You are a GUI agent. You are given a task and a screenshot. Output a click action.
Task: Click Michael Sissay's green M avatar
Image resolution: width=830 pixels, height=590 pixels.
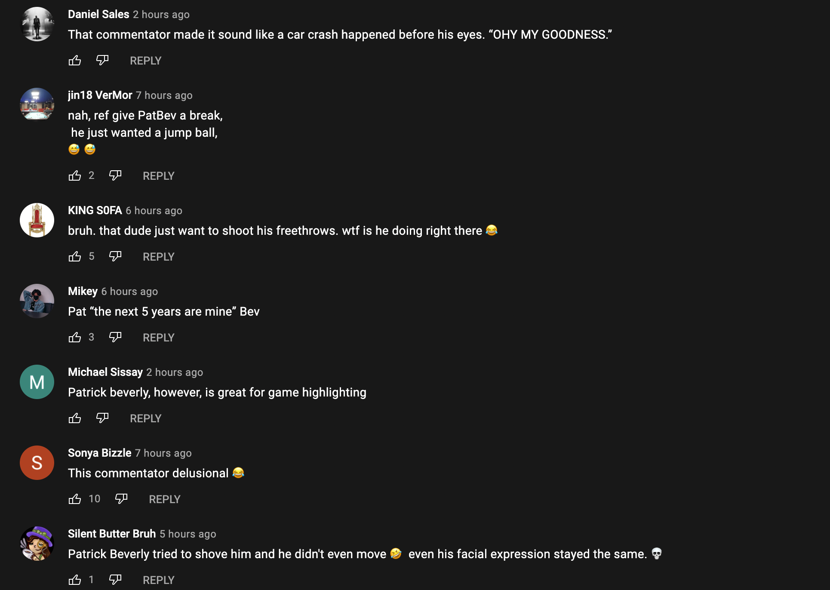[x=37, y=382]
